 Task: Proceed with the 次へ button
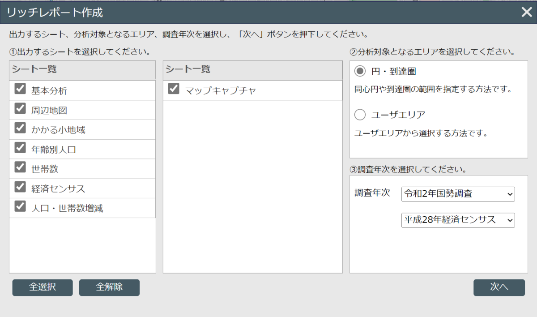499,287
